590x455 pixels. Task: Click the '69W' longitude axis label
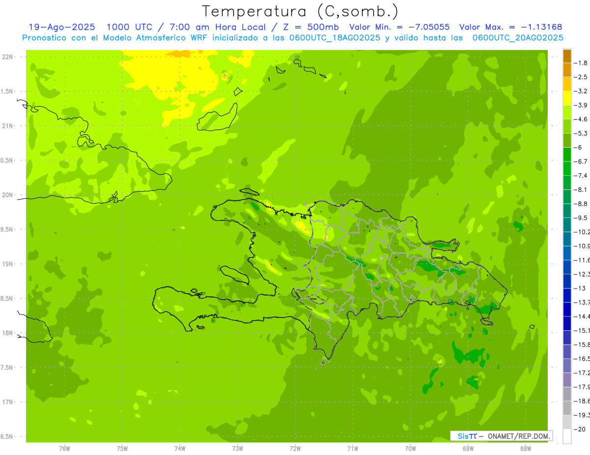point(468,449)
